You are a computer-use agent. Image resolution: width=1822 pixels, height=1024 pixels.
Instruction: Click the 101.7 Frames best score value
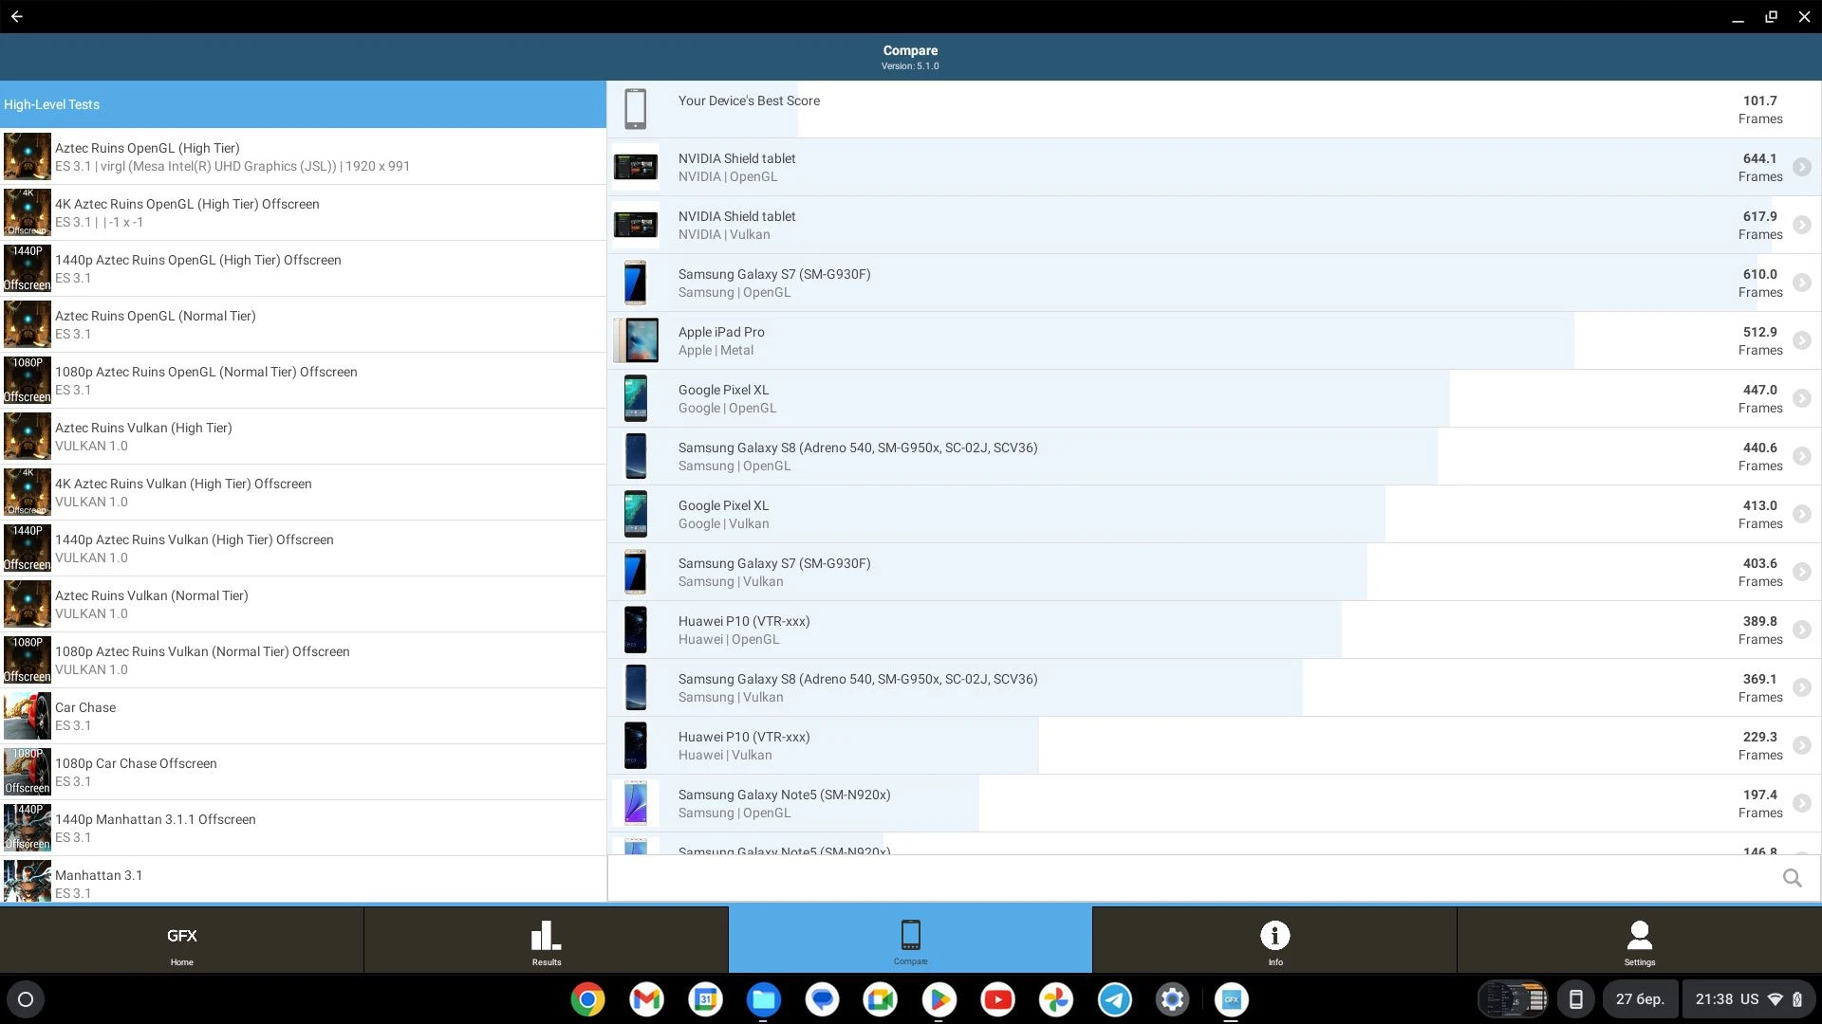[x=1760, y=109]
